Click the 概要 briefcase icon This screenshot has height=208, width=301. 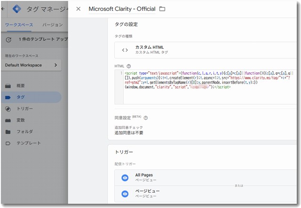[8, 86]
